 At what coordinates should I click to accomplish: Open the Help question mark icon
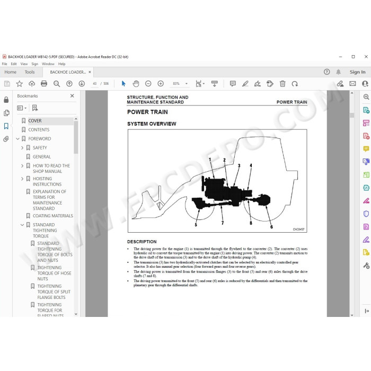(327, 72)
